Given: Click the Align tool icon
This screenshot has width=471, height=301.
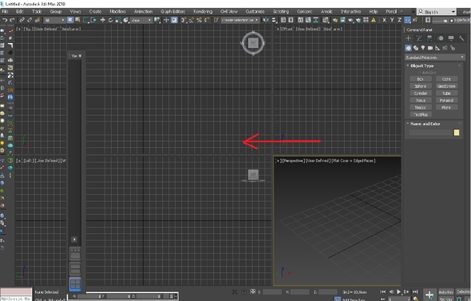Looking at the screenshot, I should tap(275, 20).
